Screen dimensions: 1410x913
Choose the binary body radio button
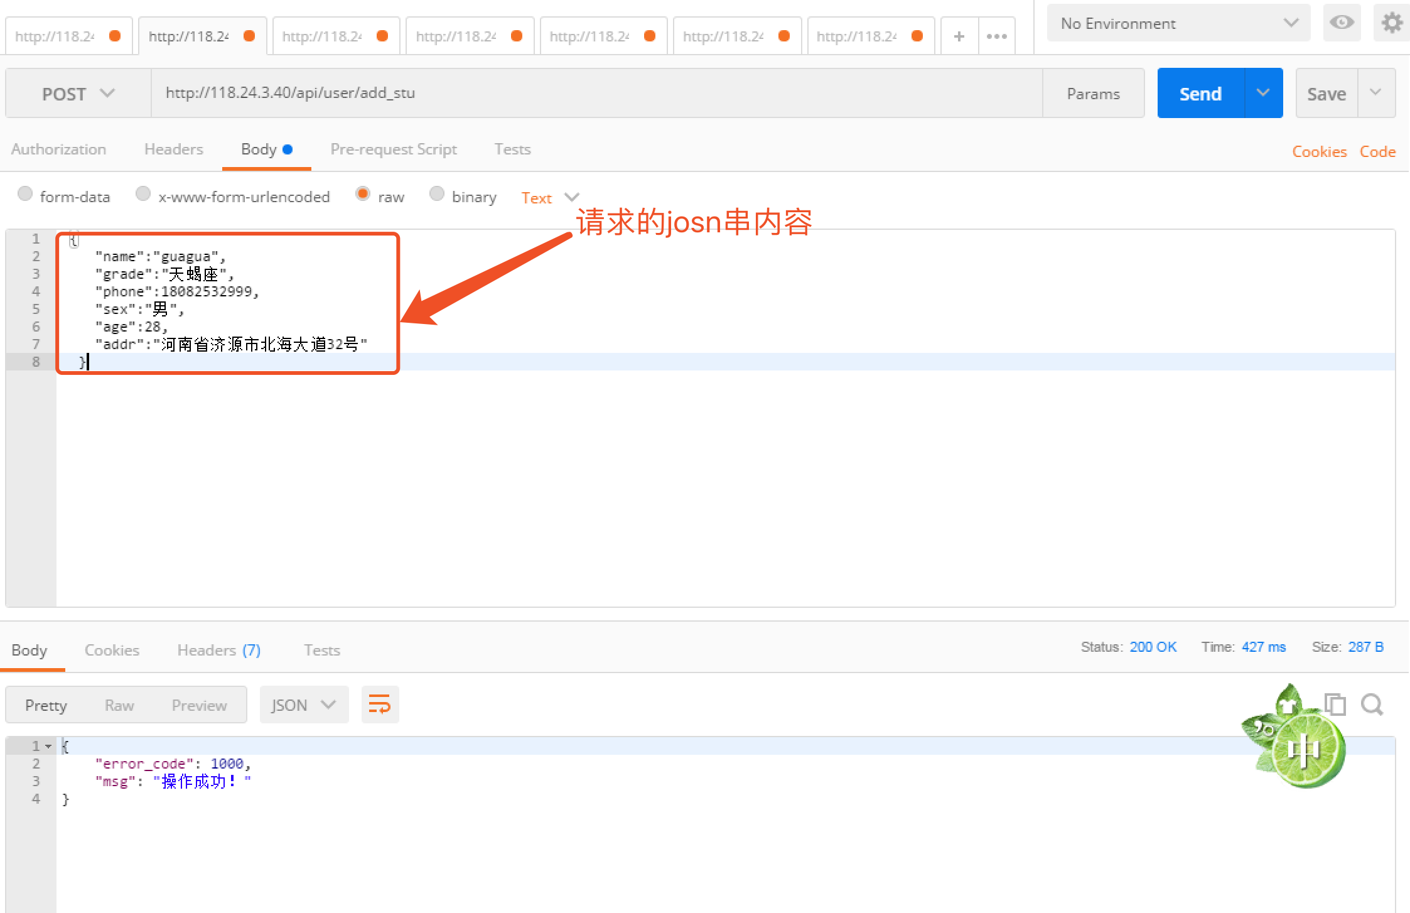(437, 194)
